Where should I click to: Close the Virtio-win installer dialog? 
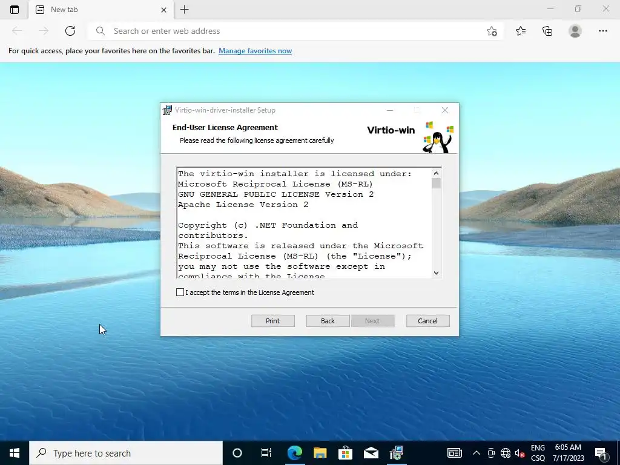[445, 110]
